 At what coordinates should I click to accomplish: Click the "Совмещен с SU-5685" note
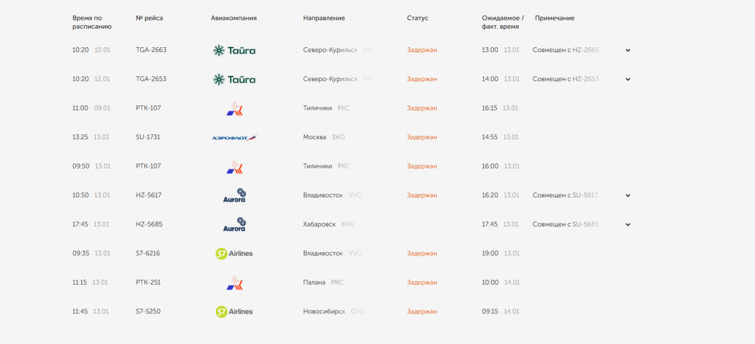(565, 224)
